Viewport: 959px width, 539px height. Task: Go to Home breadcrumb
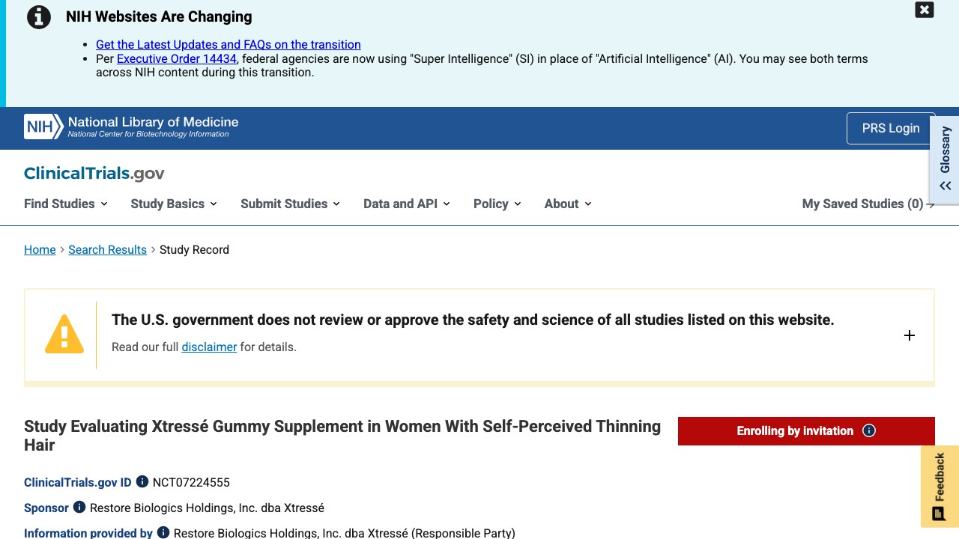coord(40,249)
